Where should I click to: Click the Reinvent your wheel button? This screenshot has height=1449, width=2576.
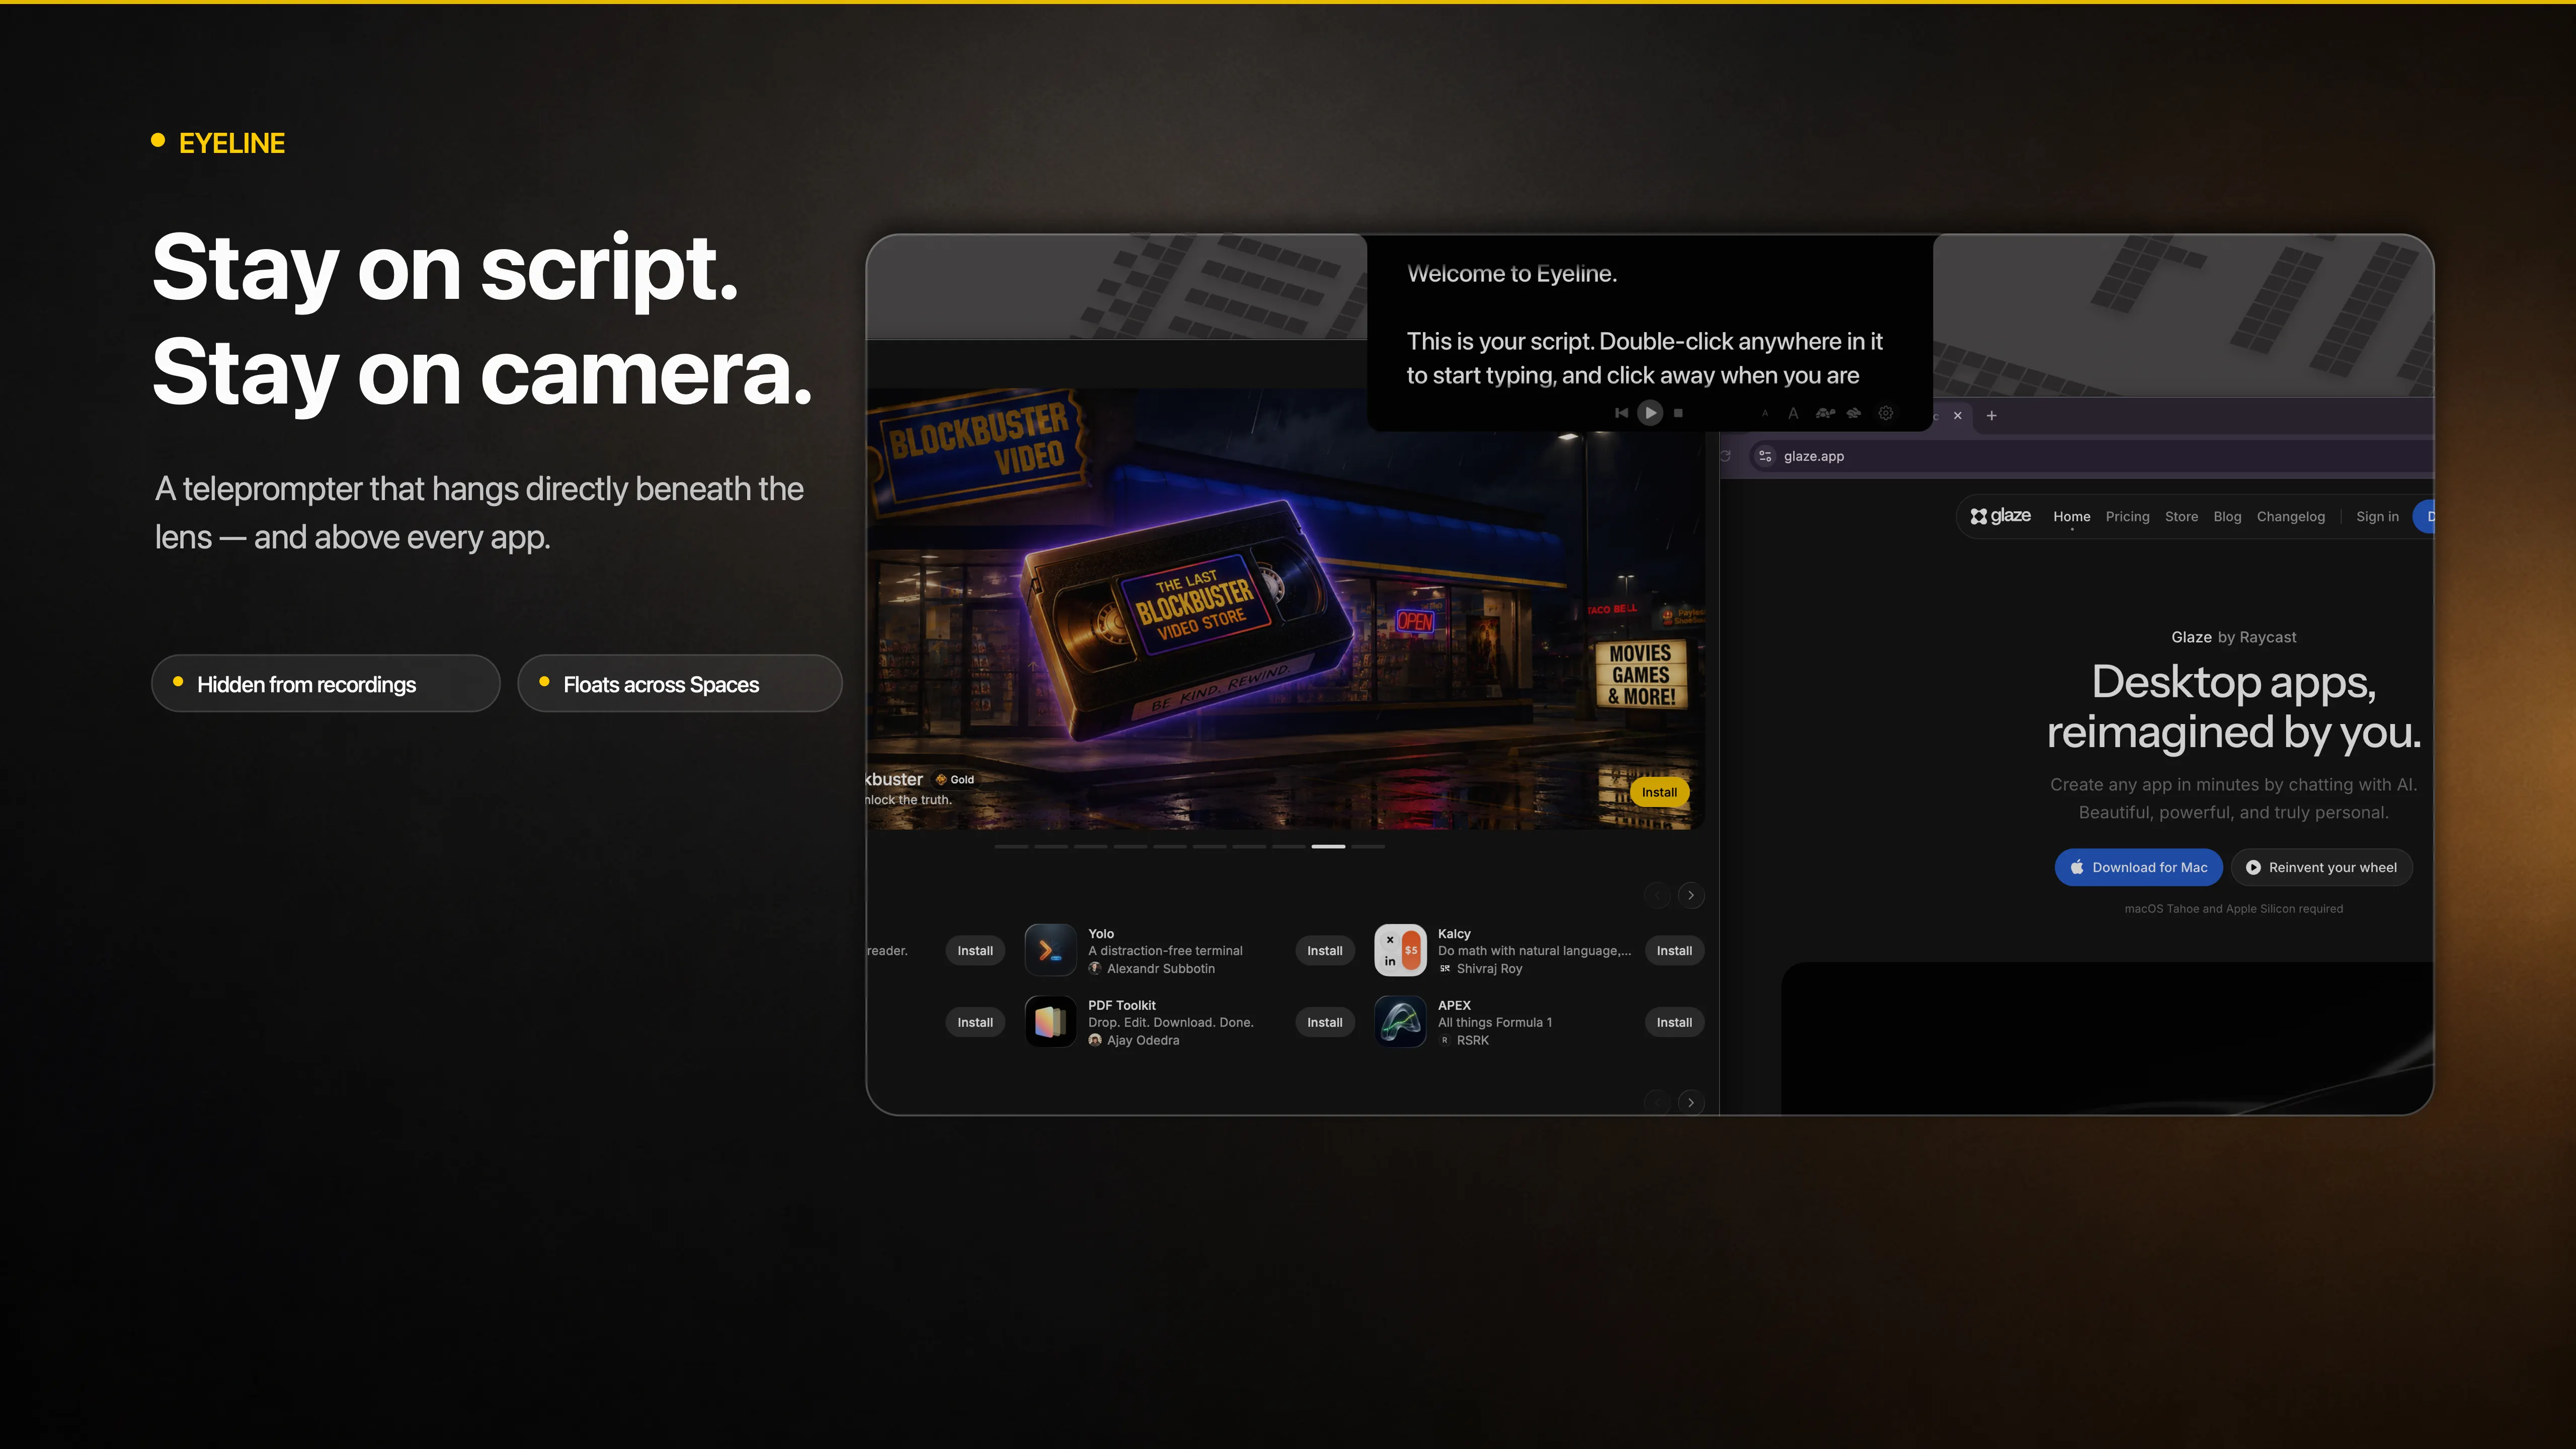click(x=2322, y=867)
